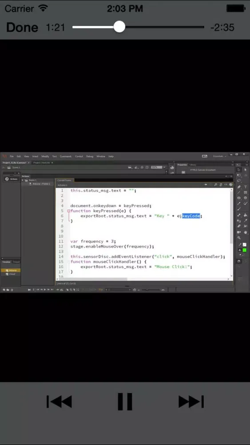Click the Code Snippets brackets icon

click(226, 185)
